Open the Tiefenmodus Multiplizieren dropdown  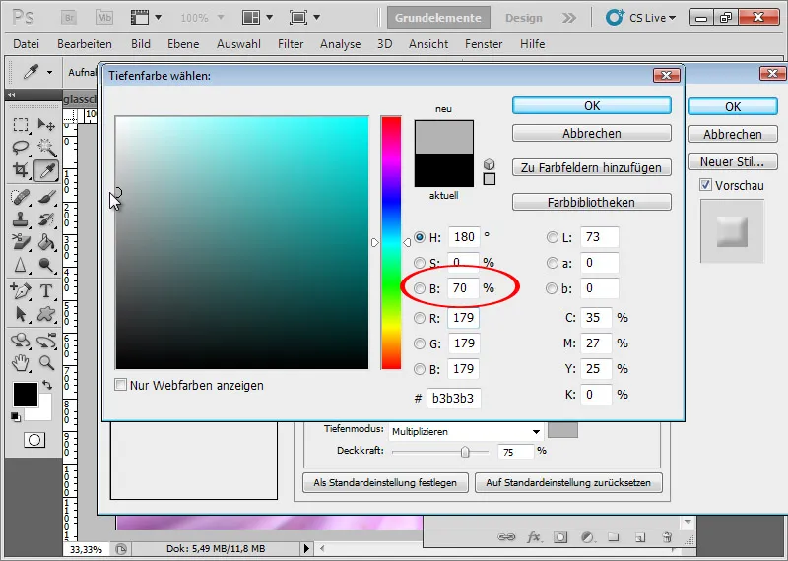(466, 431)
